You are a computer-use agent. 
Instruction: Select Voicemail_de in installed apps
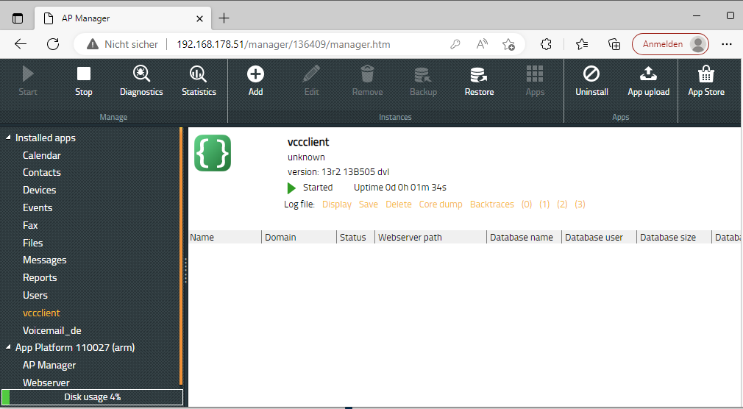51,330
